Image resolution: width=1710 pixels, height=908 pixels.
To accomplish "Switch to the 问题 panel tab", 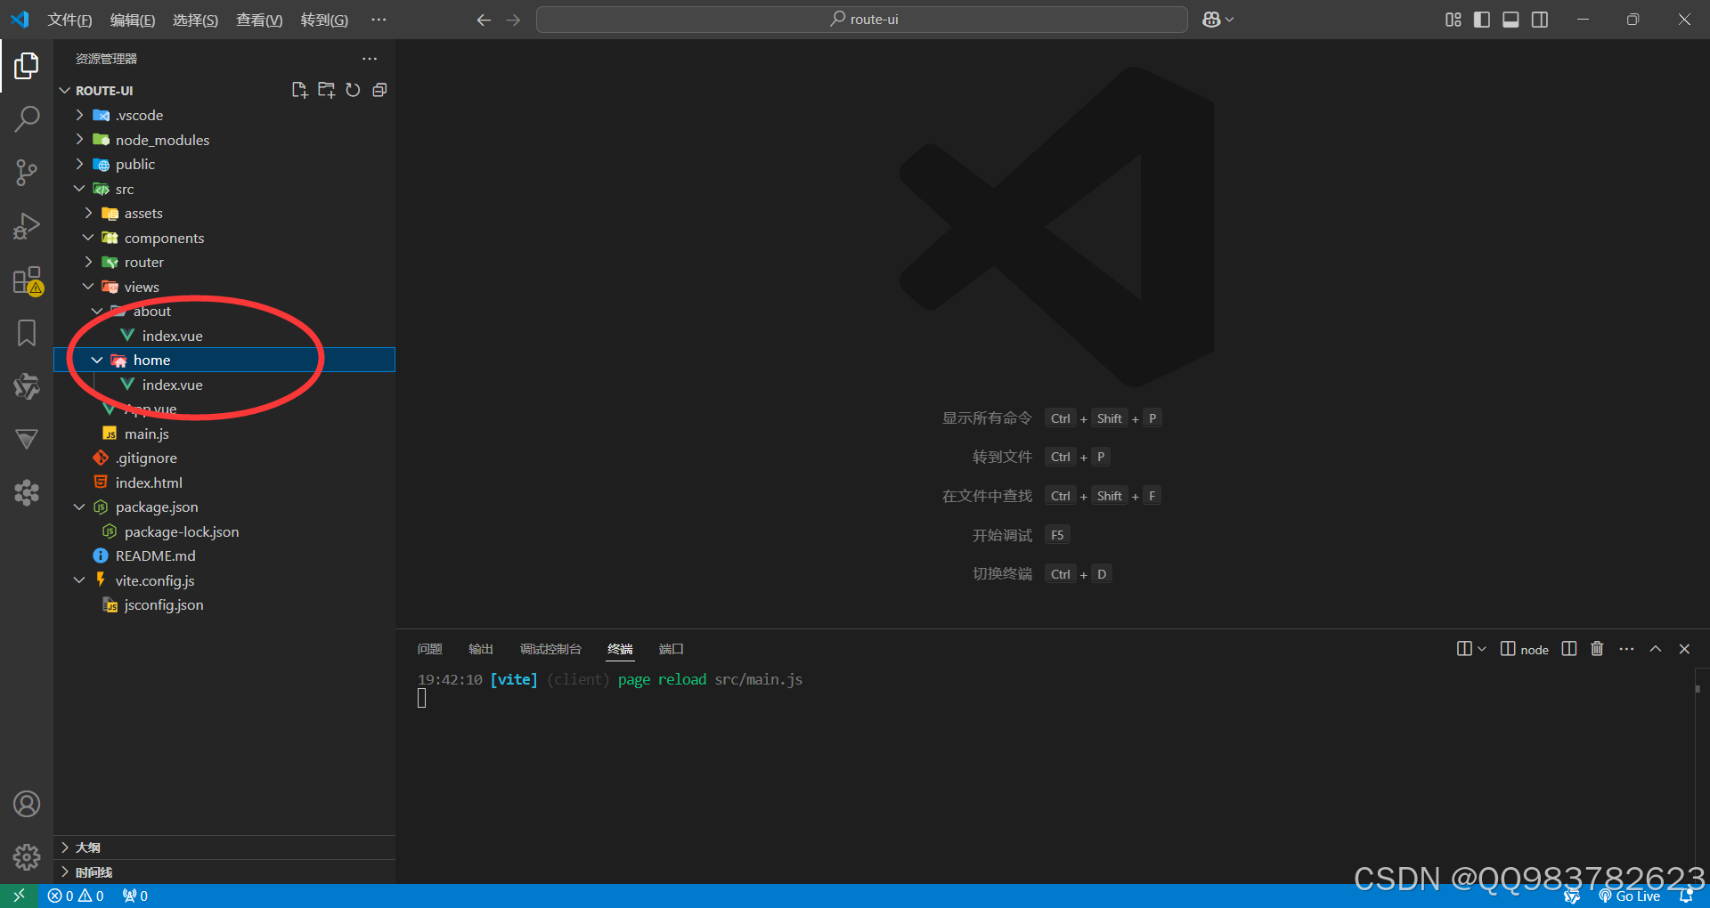I will [430, 649].
